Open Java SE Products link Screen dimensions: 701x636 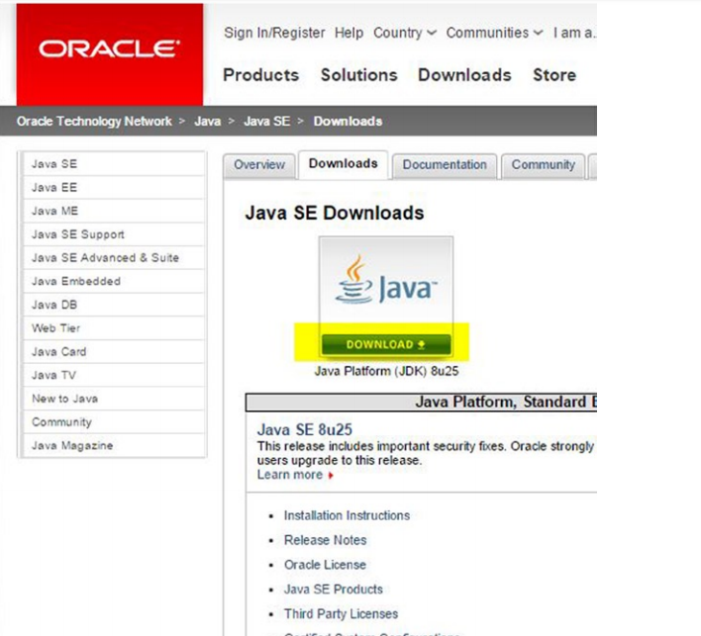pyautogui.click(x=334, y=590)
